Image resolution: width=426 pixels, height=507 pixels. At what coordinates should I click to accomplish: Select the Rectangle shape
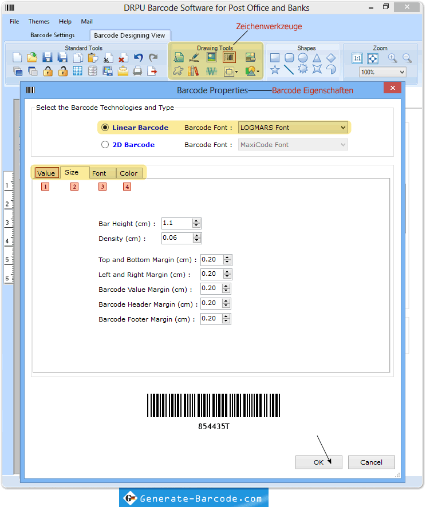(x=275, y=58)
